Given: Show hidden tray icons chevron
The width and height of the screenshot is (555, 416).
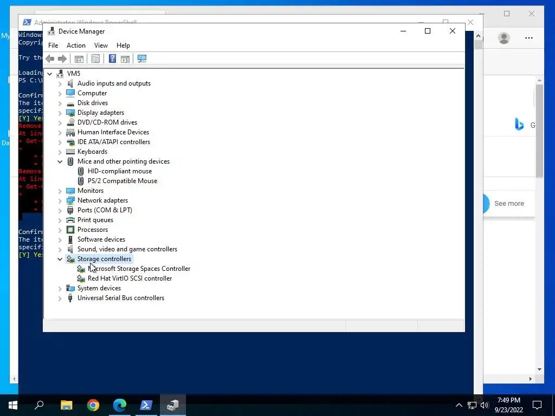Looking at the screenshot, I should click(459, 405).
